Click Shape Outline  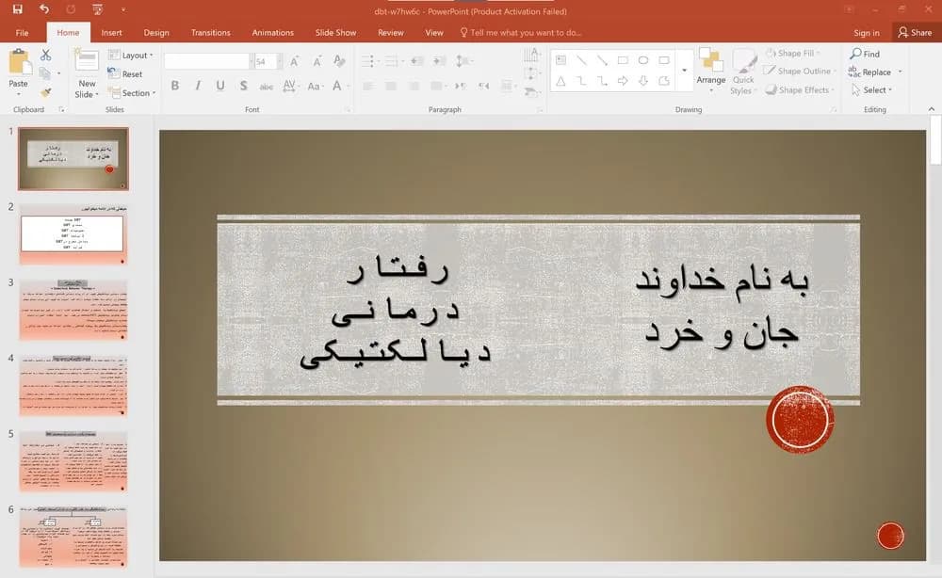pyautogui.click(x=800, y=71)
